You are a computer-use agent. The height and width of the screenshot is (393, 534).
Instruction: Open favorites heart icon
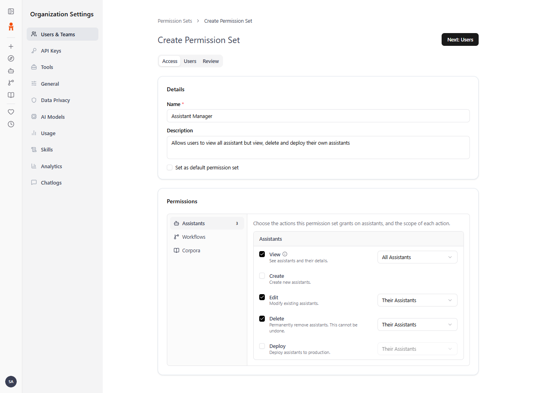pyautogui.click(x=11, y=112)
